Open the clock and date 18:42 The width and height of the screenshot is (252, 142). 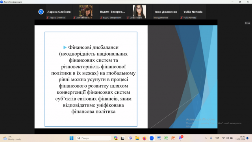[x=240, y=138]
